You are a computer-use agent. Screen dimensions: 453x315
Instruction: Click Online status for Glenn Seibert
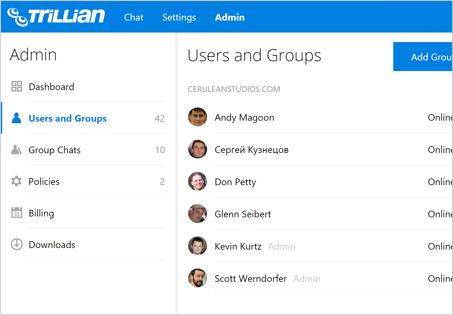pyautogui.click(x=440, y=214)
